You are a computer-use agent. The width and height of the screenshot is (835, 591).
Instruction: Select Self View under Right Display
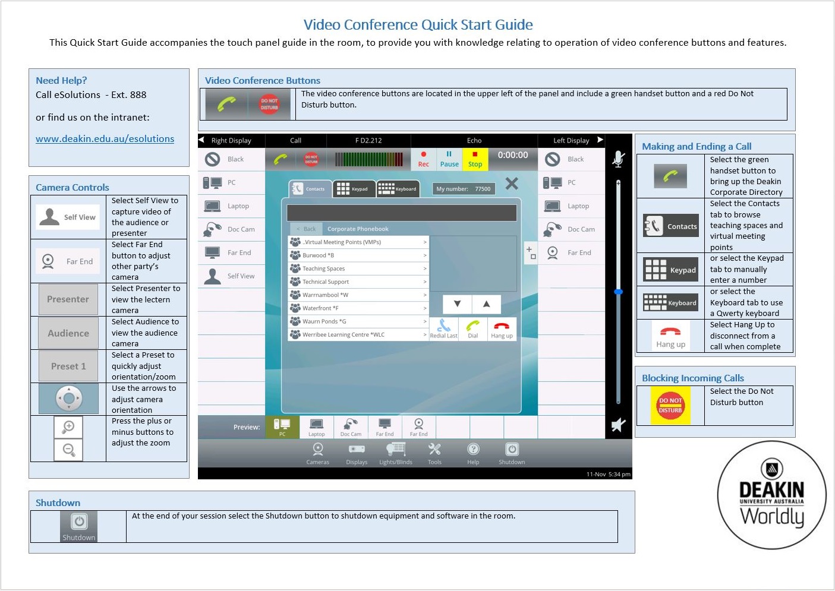(x=231, y=276)
